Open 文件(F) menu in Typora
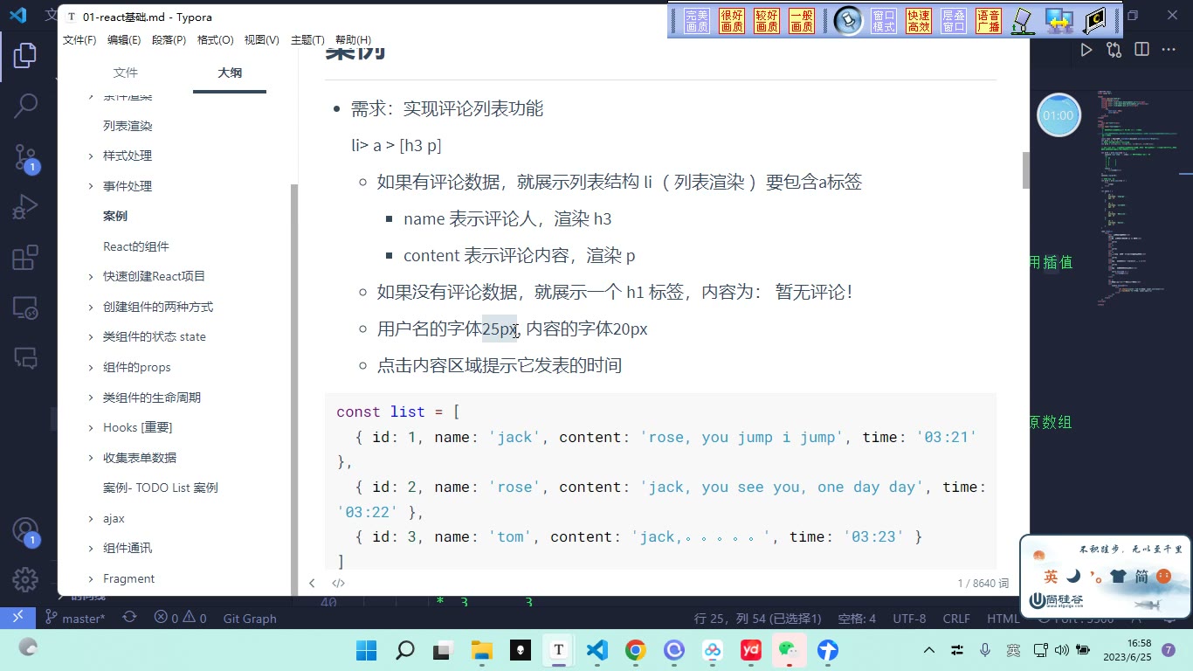Screen dimensions: 1193x671 click(x=79, y=40)
